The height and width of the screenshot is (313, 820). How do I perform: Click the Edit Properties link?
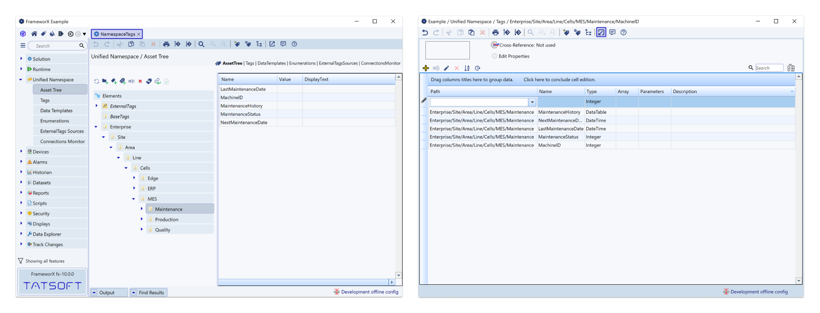click(513, 56)
